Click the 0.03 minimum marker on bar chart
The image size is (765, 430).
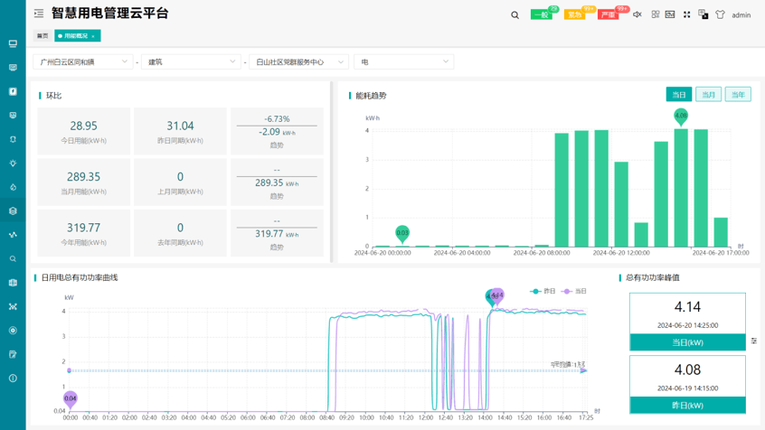402,234
